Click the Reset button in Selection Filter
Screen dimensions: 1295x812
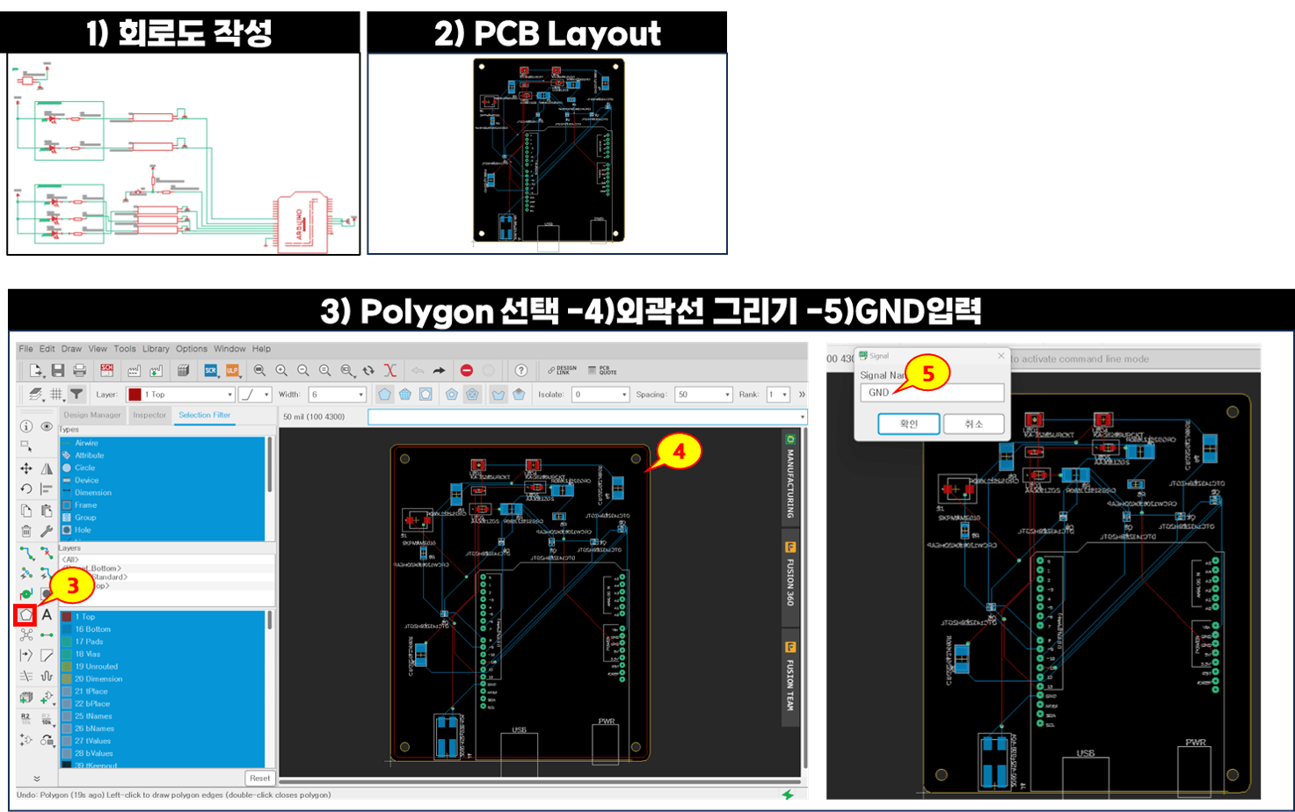pos(259,778)
